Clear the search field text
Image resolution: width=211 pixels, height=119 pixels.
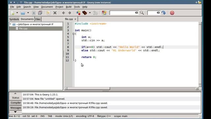click(136, 13)
